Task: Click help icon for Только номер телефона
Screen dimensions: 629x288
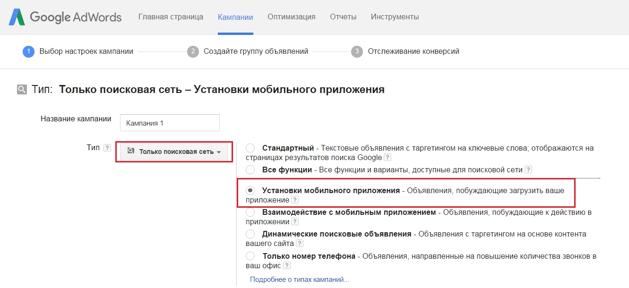Action: click(x=286, y=265)
